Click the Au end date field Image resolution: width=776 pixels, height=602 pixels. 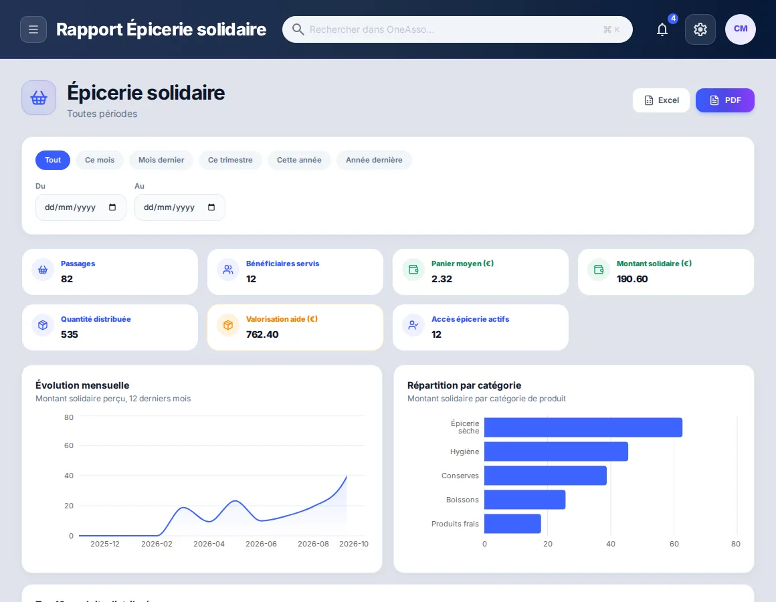[180, 207]
